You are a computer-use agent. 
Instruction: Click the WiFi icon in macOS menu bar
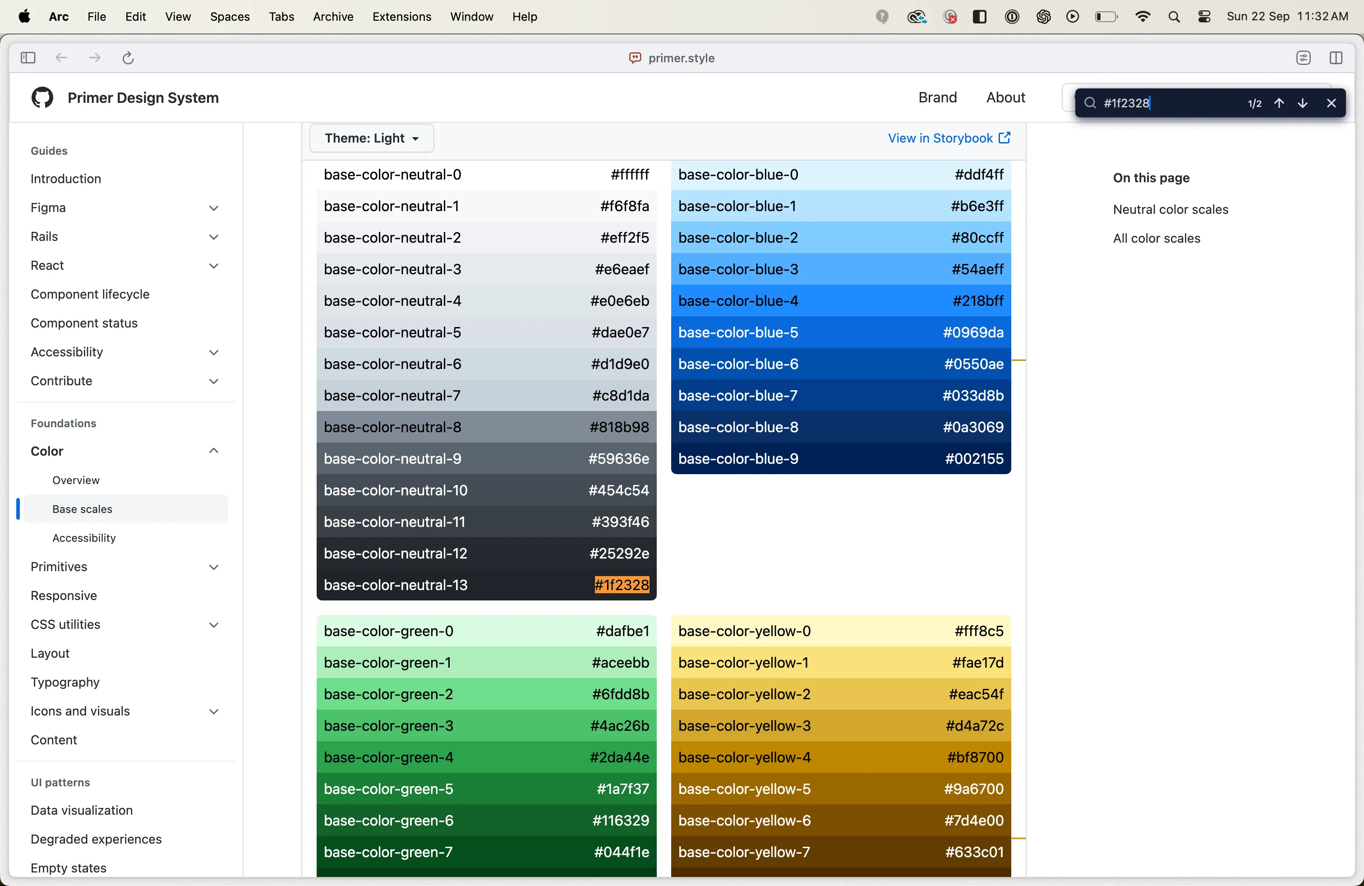pyautogui.click(x=1142, y=16)
